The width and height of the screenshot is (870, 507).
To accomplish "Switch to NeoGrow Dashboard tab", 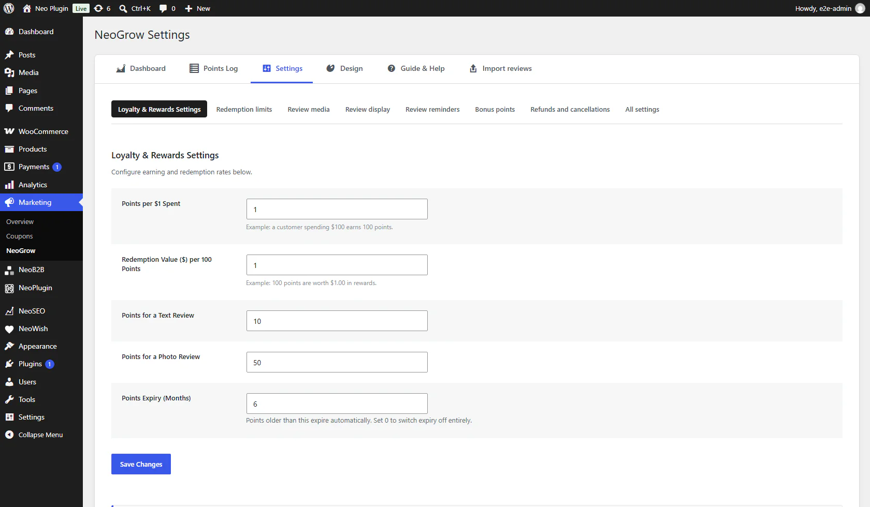I will click(x=141, y=68).
